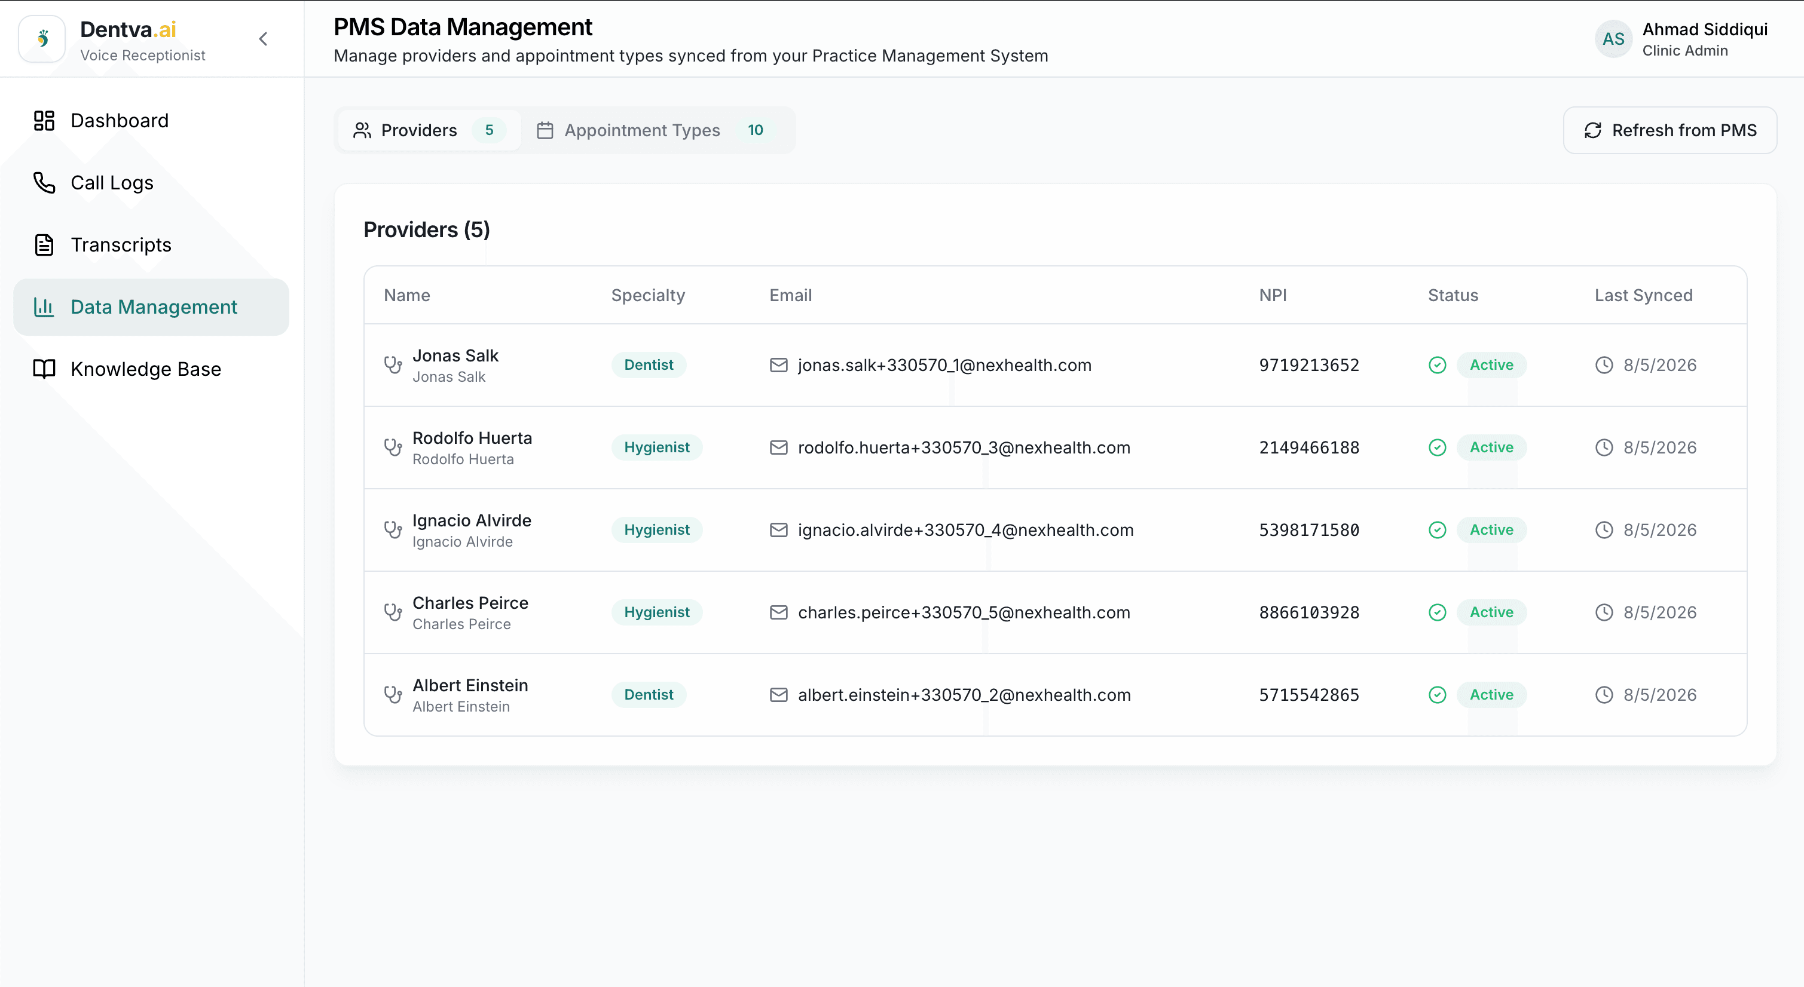Click the Active status badge for Ignacio Alvirde
This screenshot has width=1804, height=987.
(1491, 530)
